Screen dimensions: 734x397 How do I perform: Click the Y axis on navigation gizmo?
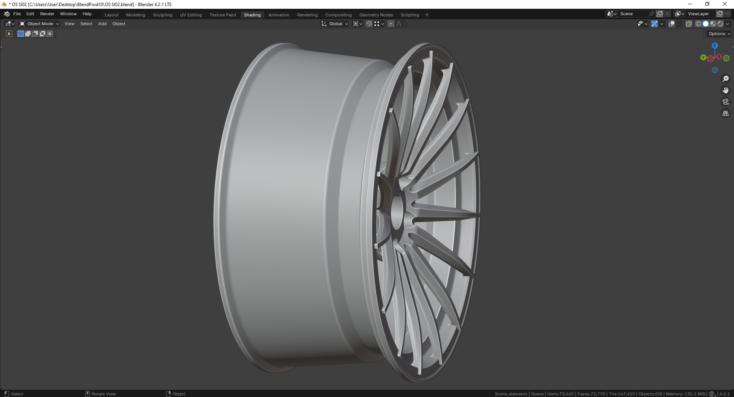click(x=703, y=57)
